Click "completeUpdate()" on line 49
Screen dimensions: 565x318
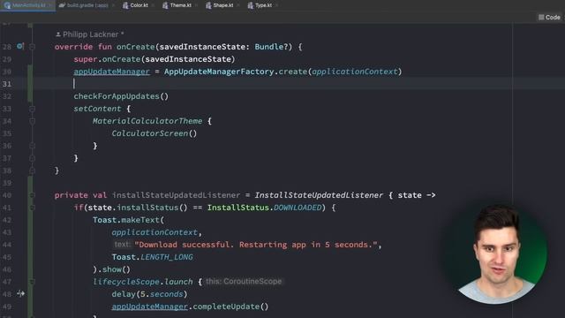(230, 307)
